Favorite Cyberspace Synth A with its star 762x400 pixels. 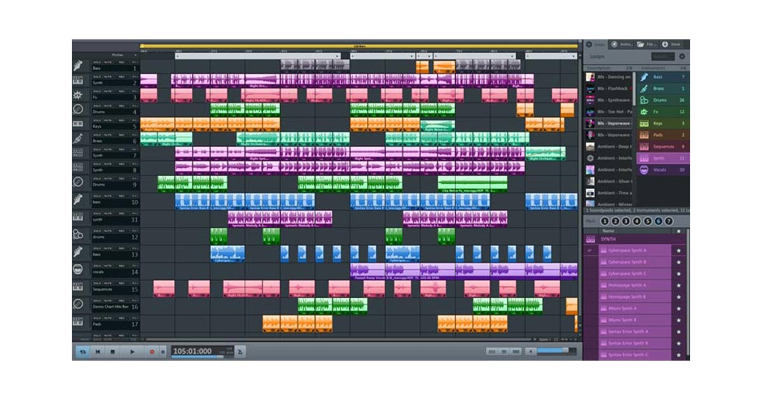(678, 251)
